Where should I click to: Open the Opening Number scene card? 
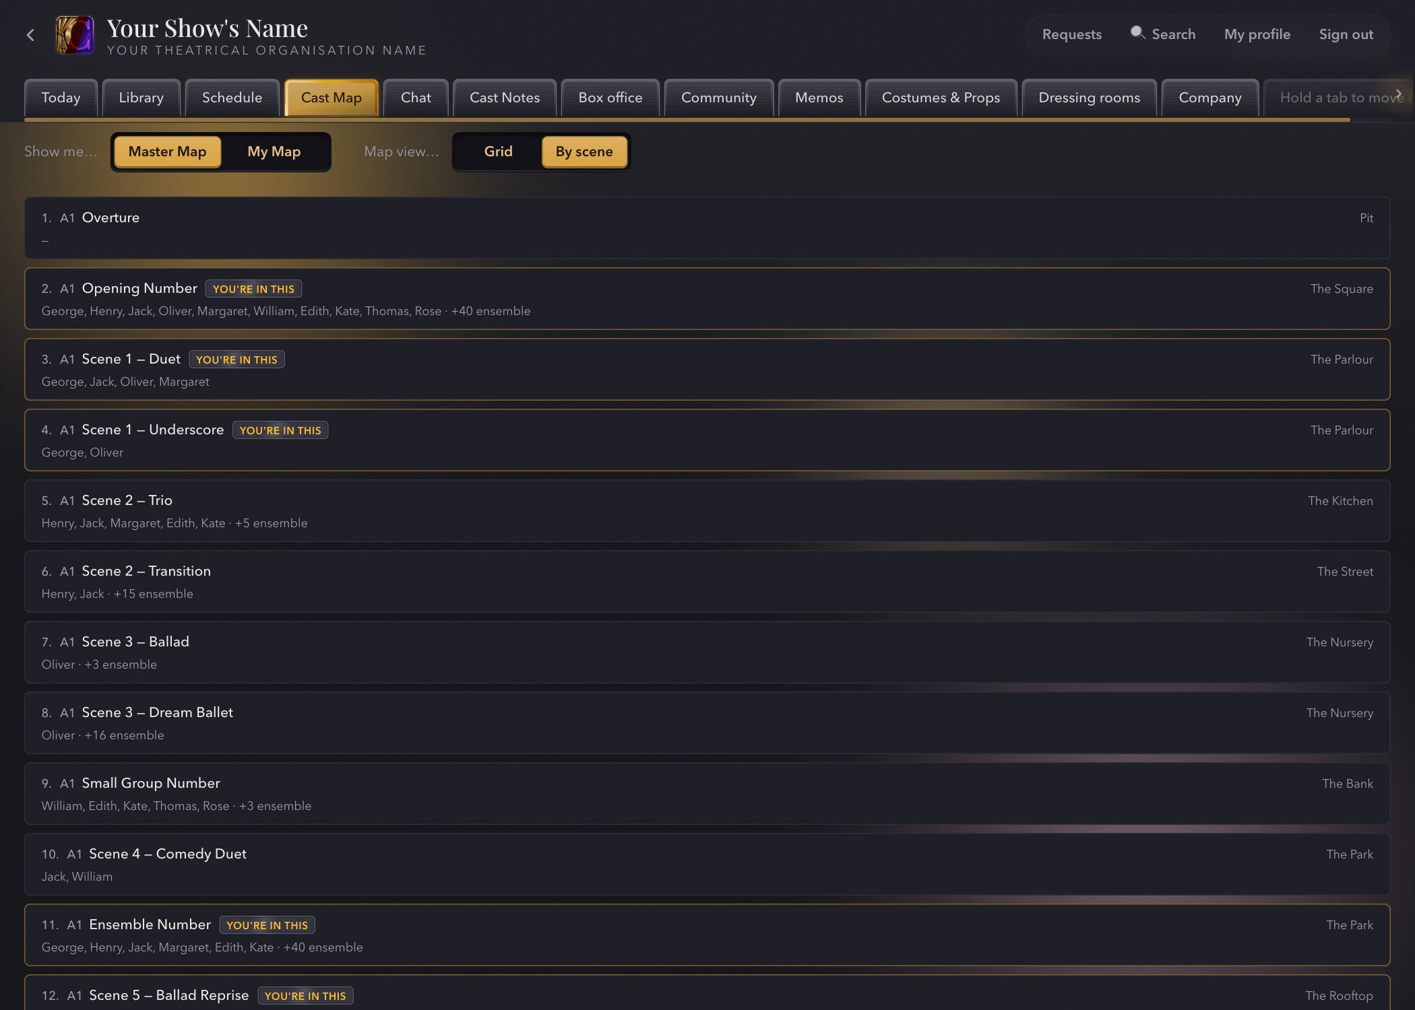pyautogui.click(x=707, y=298)
